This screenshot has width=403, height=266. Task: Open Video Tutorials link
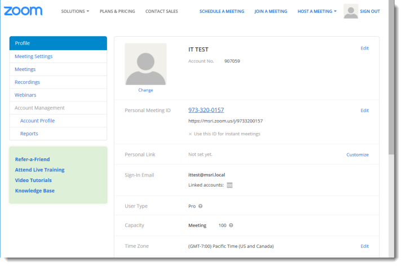tap(33, 180)
